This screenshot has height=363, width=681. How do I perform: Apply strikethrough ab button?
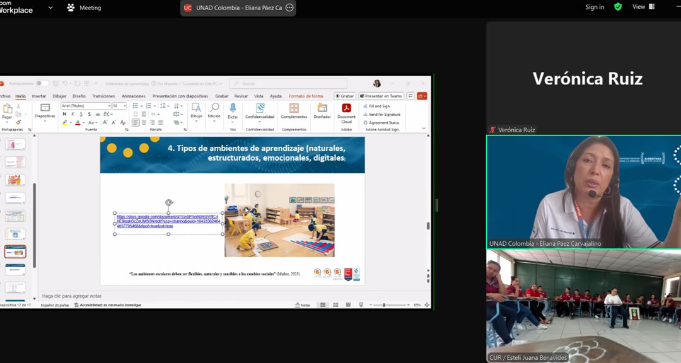click(x=98, y=114)
